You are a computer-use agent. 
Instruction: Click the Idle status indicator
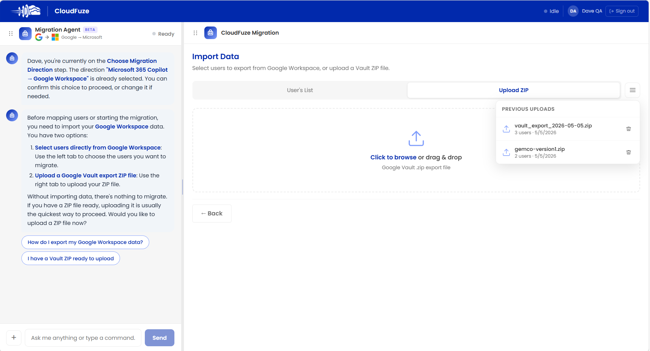(x=551, y=11)
